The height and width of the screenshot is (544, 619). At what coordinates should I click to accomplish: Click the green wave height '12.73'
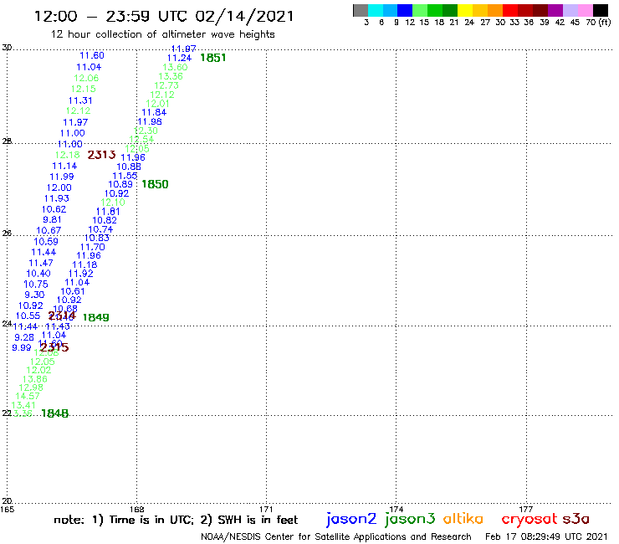coord(166,85)
